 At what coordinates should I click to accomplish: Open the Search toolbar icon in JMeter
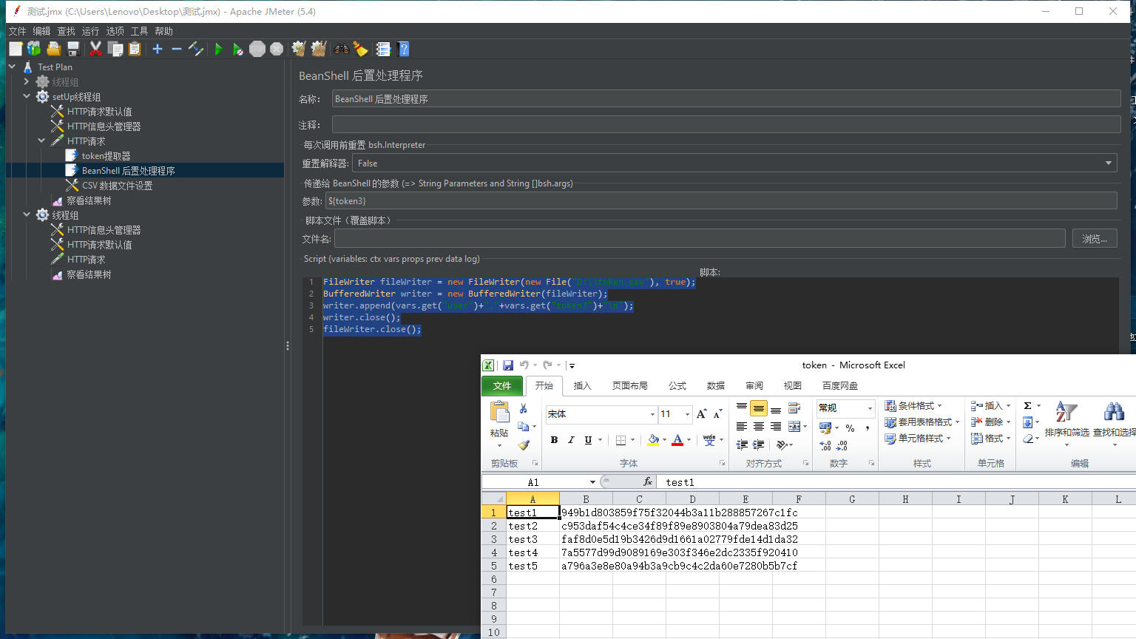340,49
